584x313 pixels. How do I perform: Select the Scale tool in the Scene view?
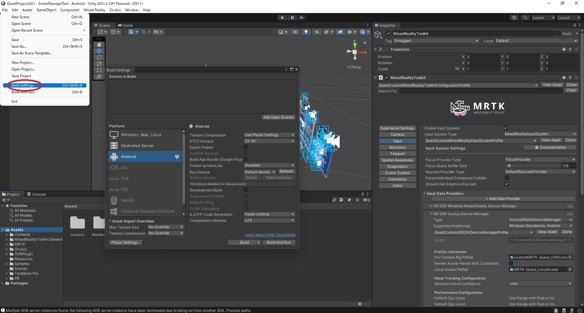(x=99, y=63)
